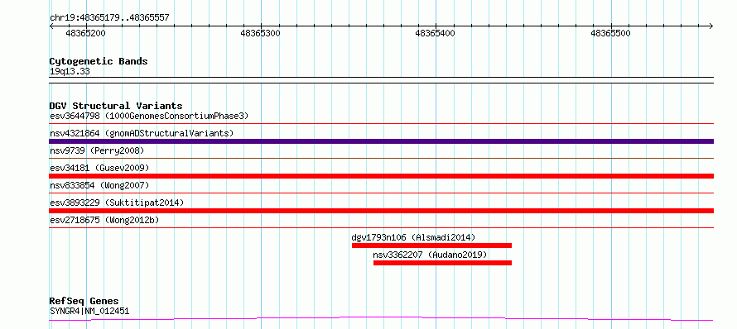Select the 19q13.33 cytogenetic band label
737x329 pixels.
coord(70,72)
